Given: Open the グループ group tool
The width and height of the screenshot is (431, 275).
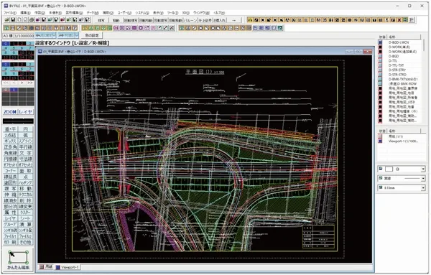Looking at the screenshot, I should click(10, 224).
